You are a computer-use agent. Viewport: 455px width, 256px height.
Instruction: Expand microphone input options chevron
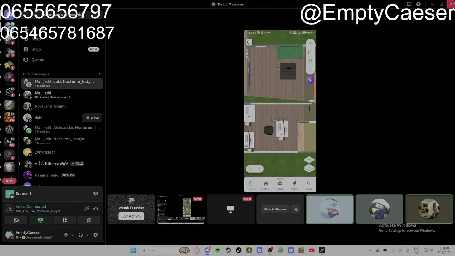pos(72,235)
